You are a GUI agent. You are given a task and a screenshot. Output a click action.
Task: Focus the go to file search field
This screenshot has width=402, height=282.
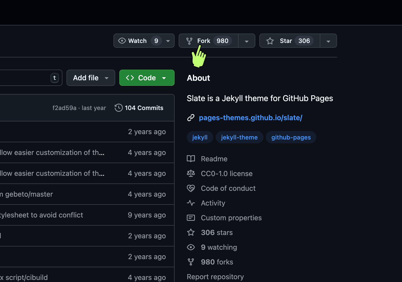[31, 78]
